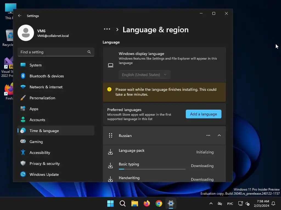This screenshot has height=210, width=281.
Task: Click the Windows display language title
Action: (141, 54)
